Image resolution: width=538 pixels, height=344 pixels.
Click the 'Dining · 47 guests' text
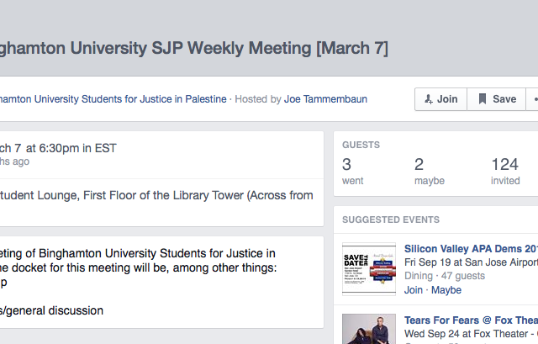tap(445, 276)
